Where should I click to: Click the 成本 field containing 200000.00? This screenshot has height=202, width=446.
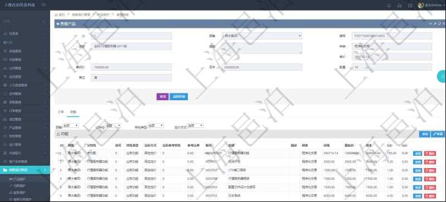261,67
